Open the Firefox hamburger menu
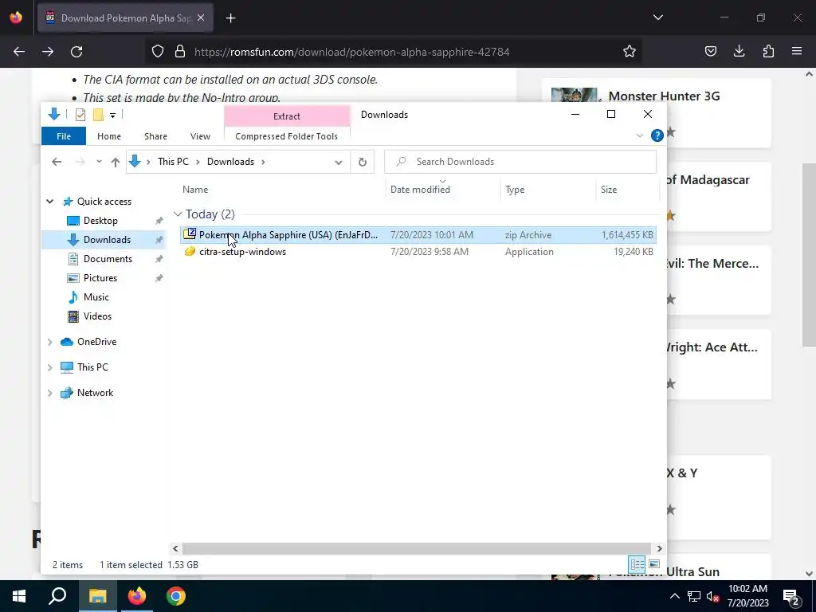This screenshot has height=612, width=816. (797, 51)
